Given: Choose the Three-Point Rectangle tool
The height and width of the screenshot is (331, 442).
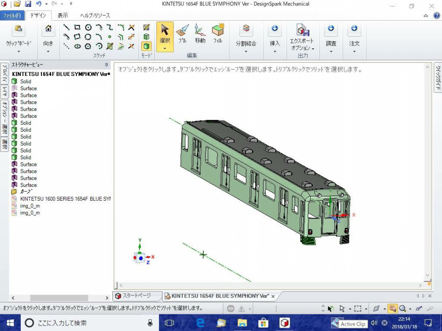Looking at the screenshot, I should point(77,37).
